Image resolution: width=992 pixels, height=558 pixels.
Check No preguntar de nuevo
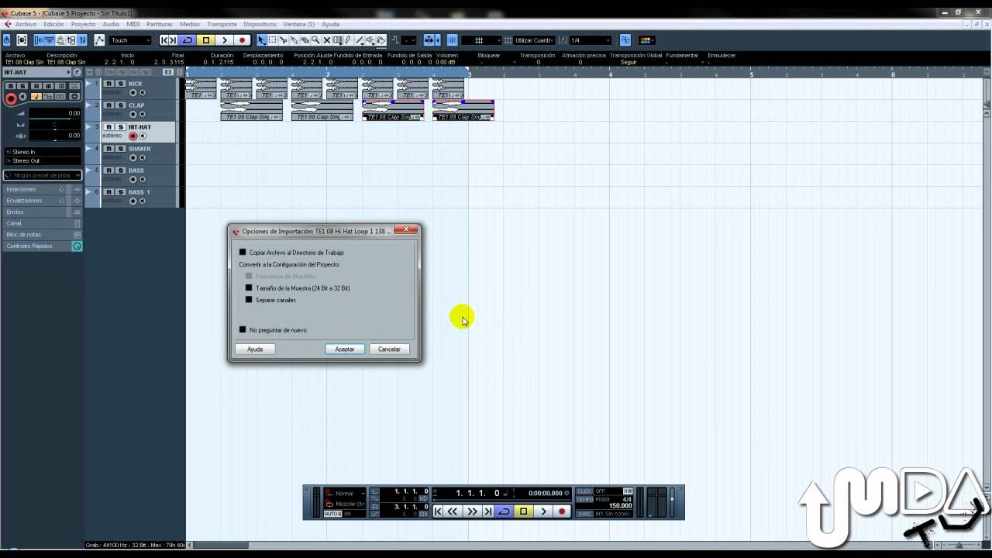[x=243, y=329]
